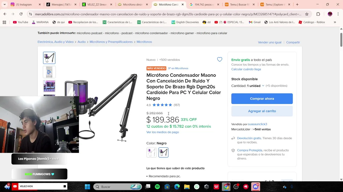Switch to the Instagram tab
This screenshot has height=192, width=343.
pyautogui.click(x=24, y=5)
